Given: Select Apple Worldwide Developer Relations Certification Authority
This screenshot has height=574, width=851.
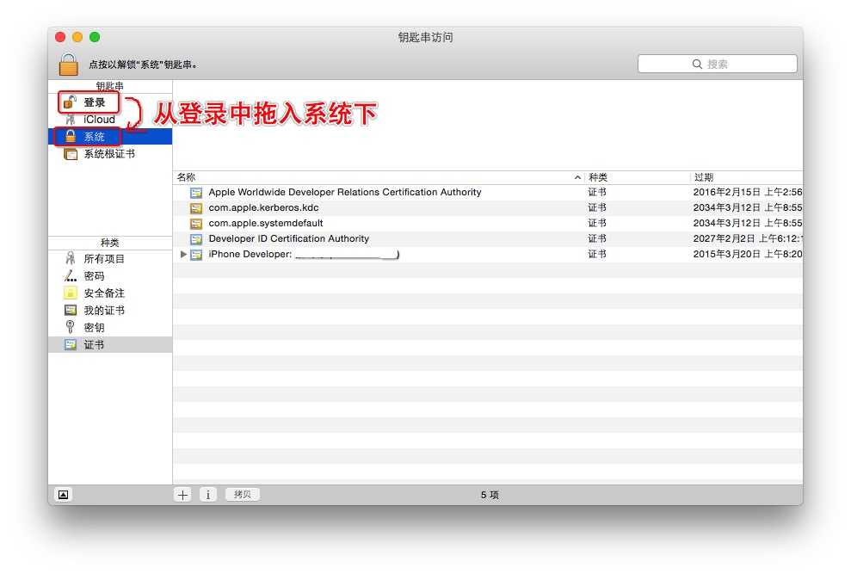Looking at the screenshot, I should click(x=488, y=192).
